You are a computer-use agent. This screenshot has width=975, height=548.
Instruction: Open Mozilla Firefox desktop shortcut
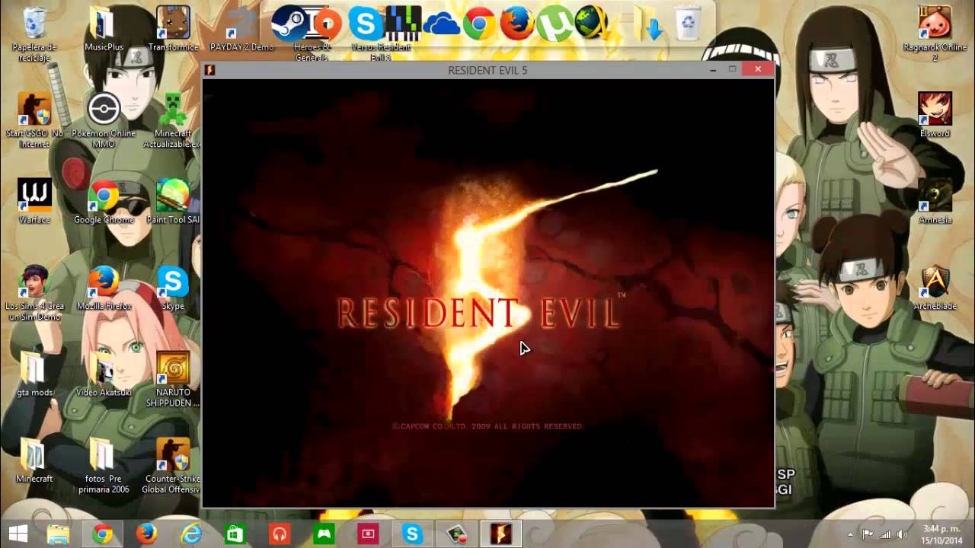point(104,288)
